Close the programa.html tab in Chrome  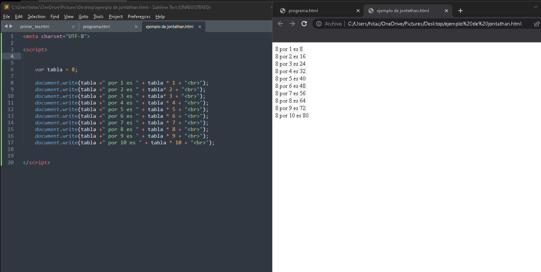point(358,11)
